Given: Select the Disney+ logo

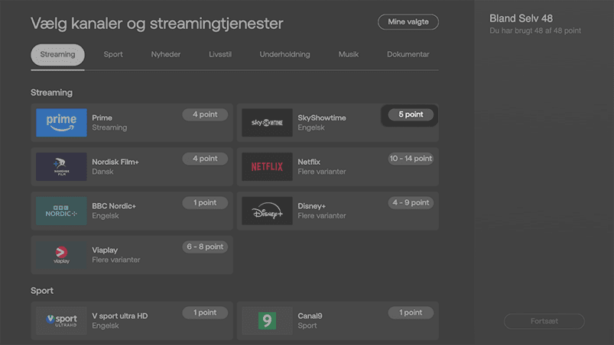Looking at the screenshot, I should coord(267,211).
